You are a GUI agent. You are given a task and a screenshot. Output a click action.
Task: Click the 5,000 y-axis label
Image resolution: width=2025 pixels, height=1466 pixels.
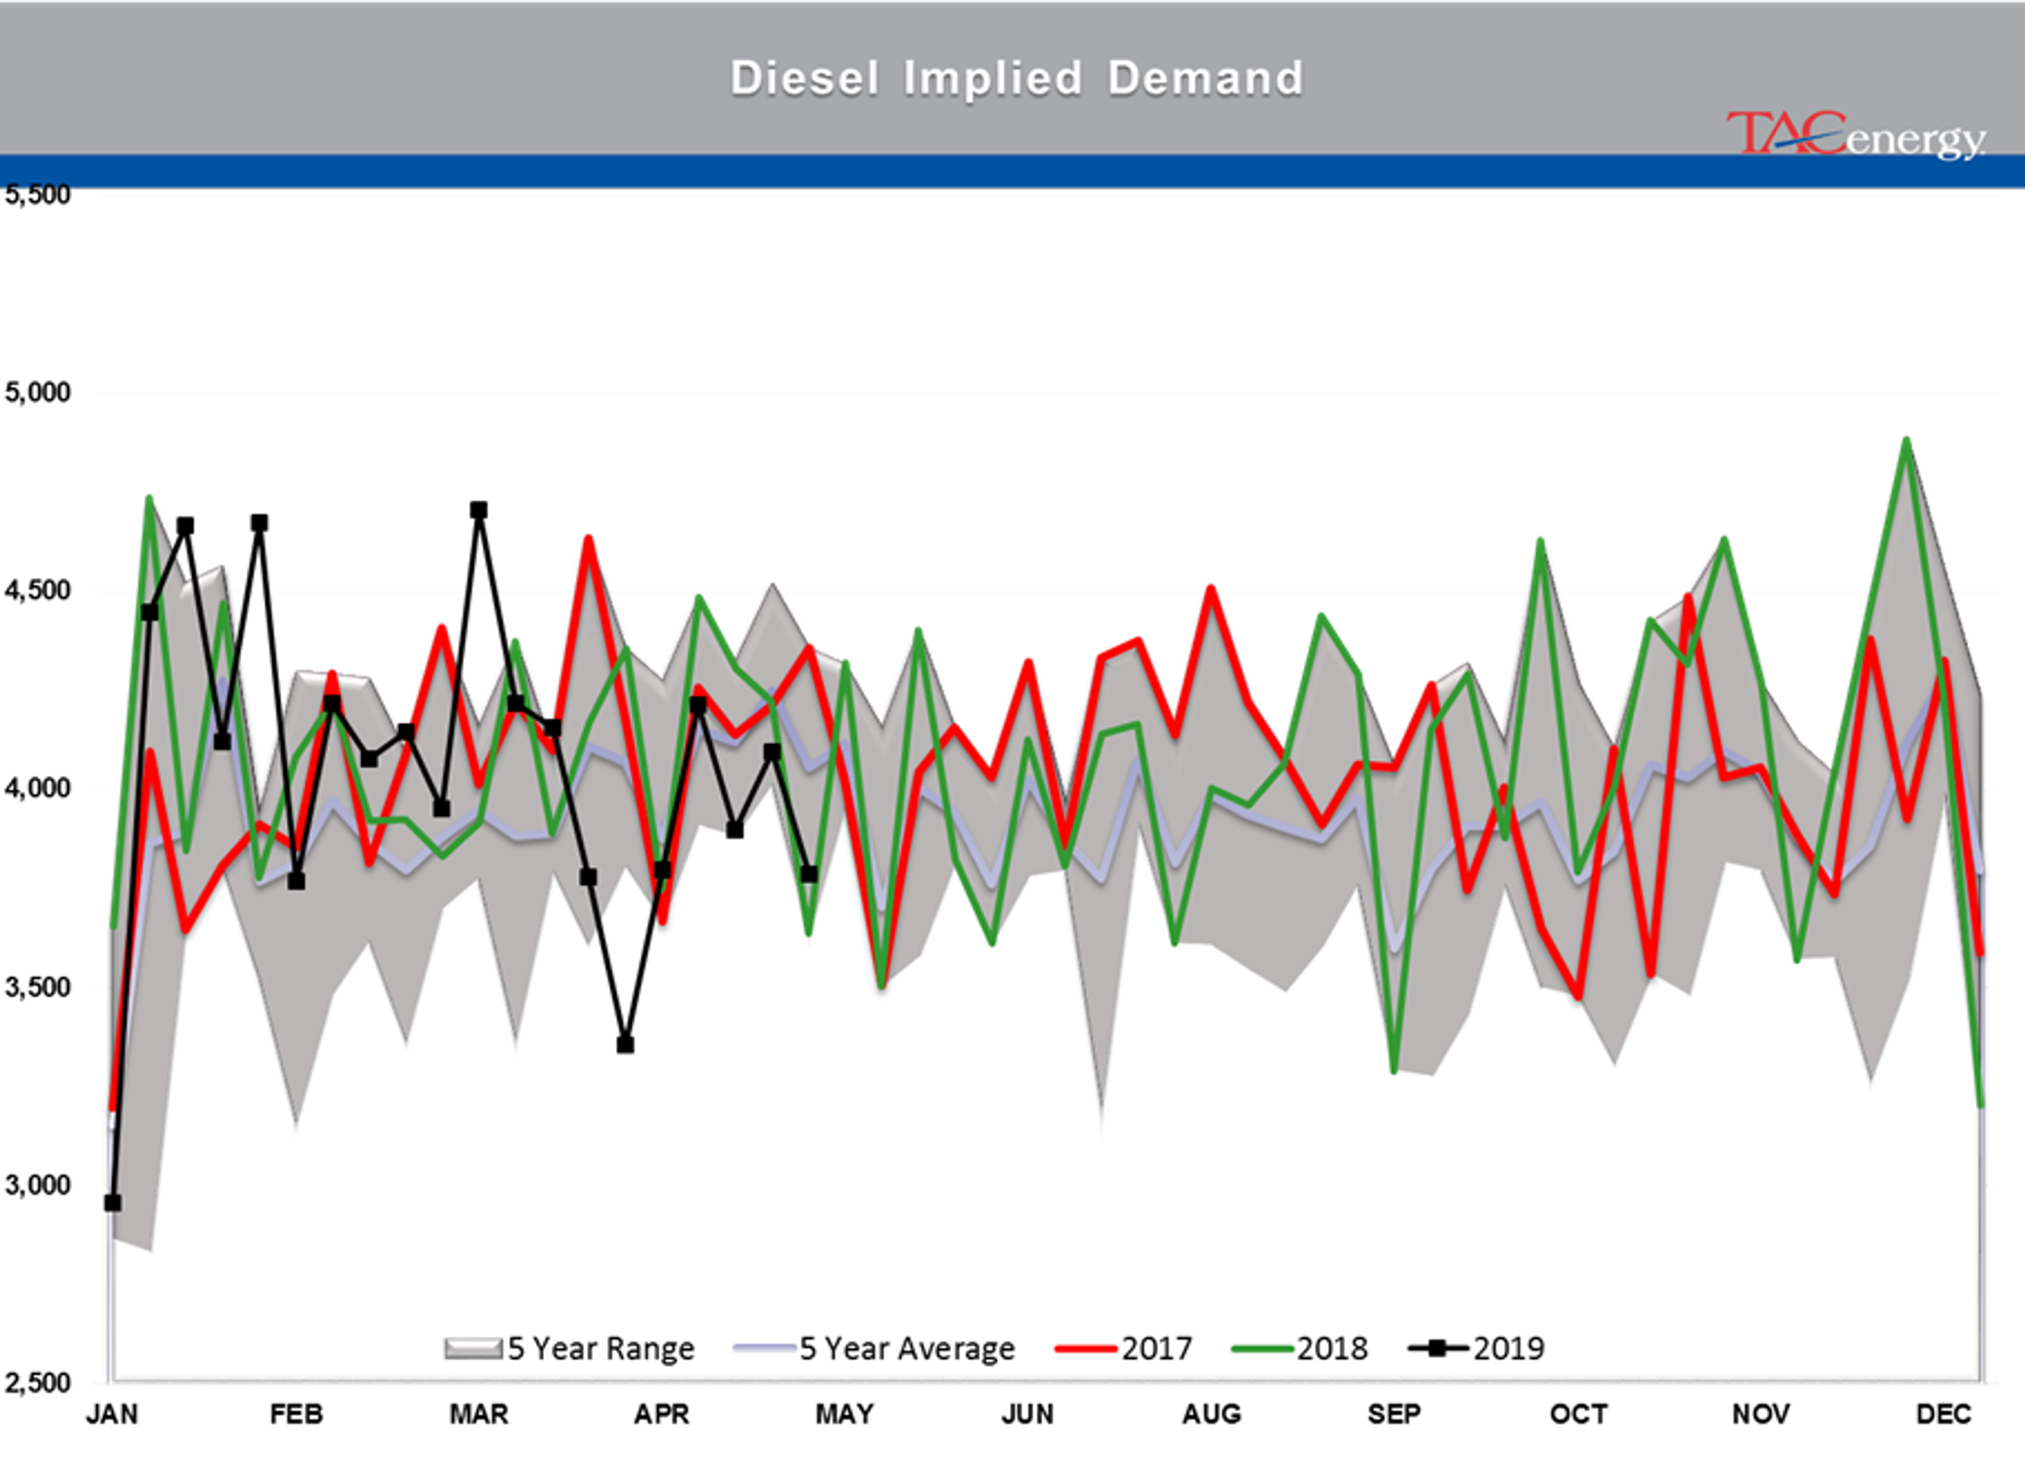36,392
